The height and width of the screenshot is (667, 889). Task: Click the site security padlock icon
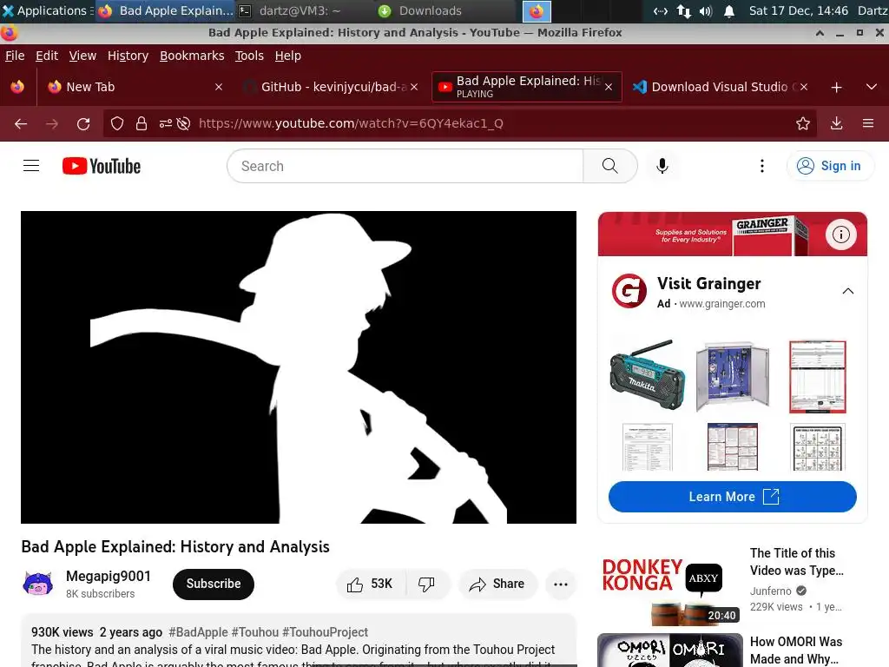pos(142,123)
